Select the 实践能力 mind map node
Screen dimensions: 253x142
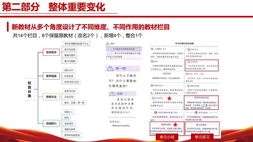click(51, 124)
